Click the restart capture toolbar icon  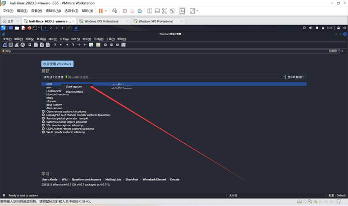point(17,45)
